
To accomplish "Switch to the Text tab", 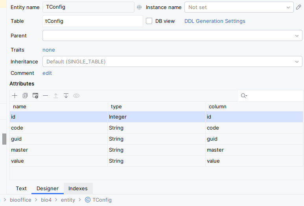I will click(21, 189).
